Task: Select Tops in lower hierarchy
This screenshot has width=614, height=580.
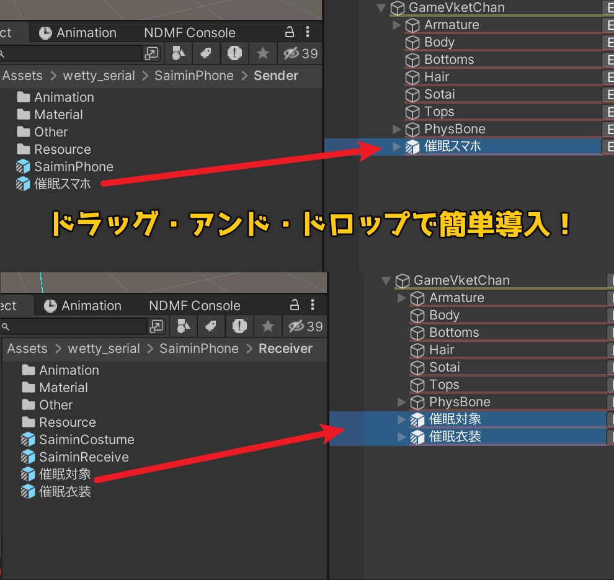Action: [444, 385]
